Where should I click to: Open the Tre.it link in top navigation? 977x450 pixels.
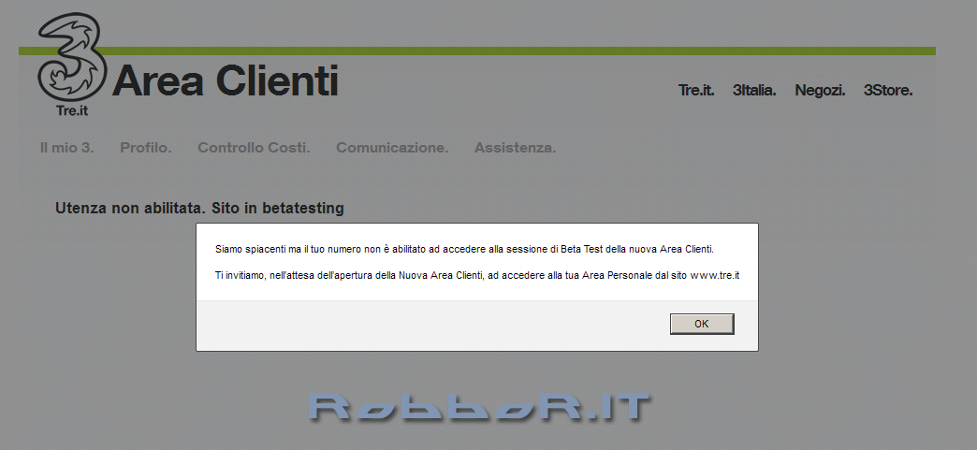[x=696, y=91]
